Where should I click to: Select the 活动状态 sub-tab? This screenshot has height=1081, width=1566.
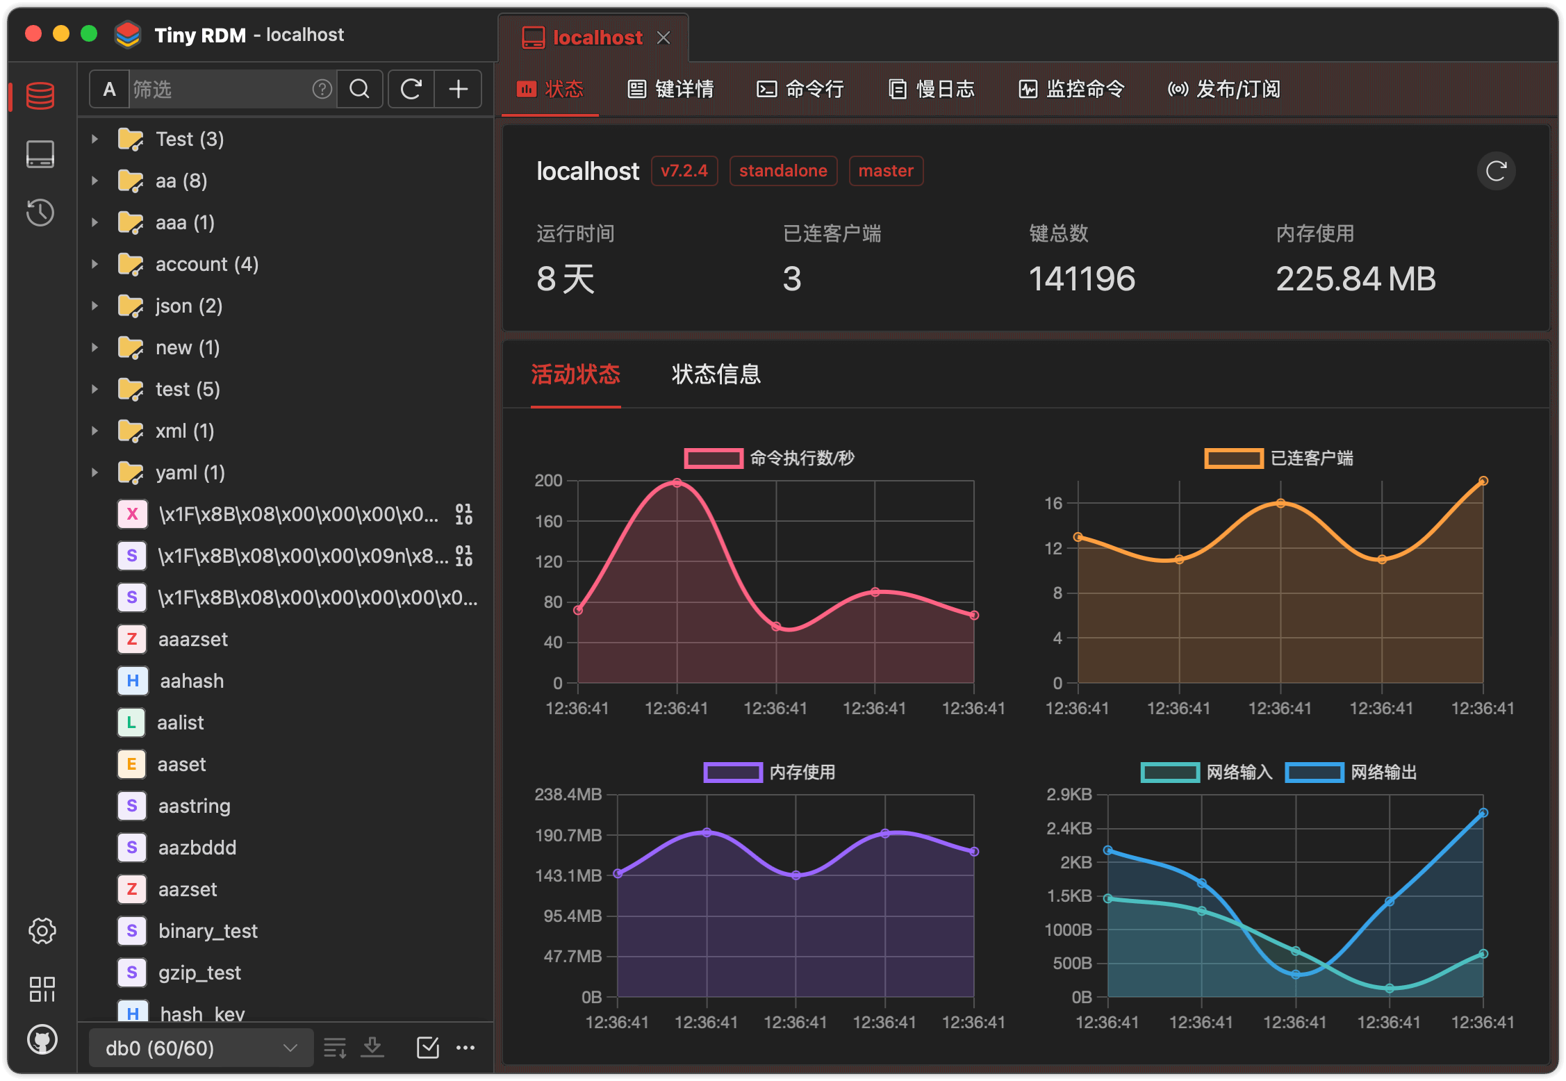575,374
